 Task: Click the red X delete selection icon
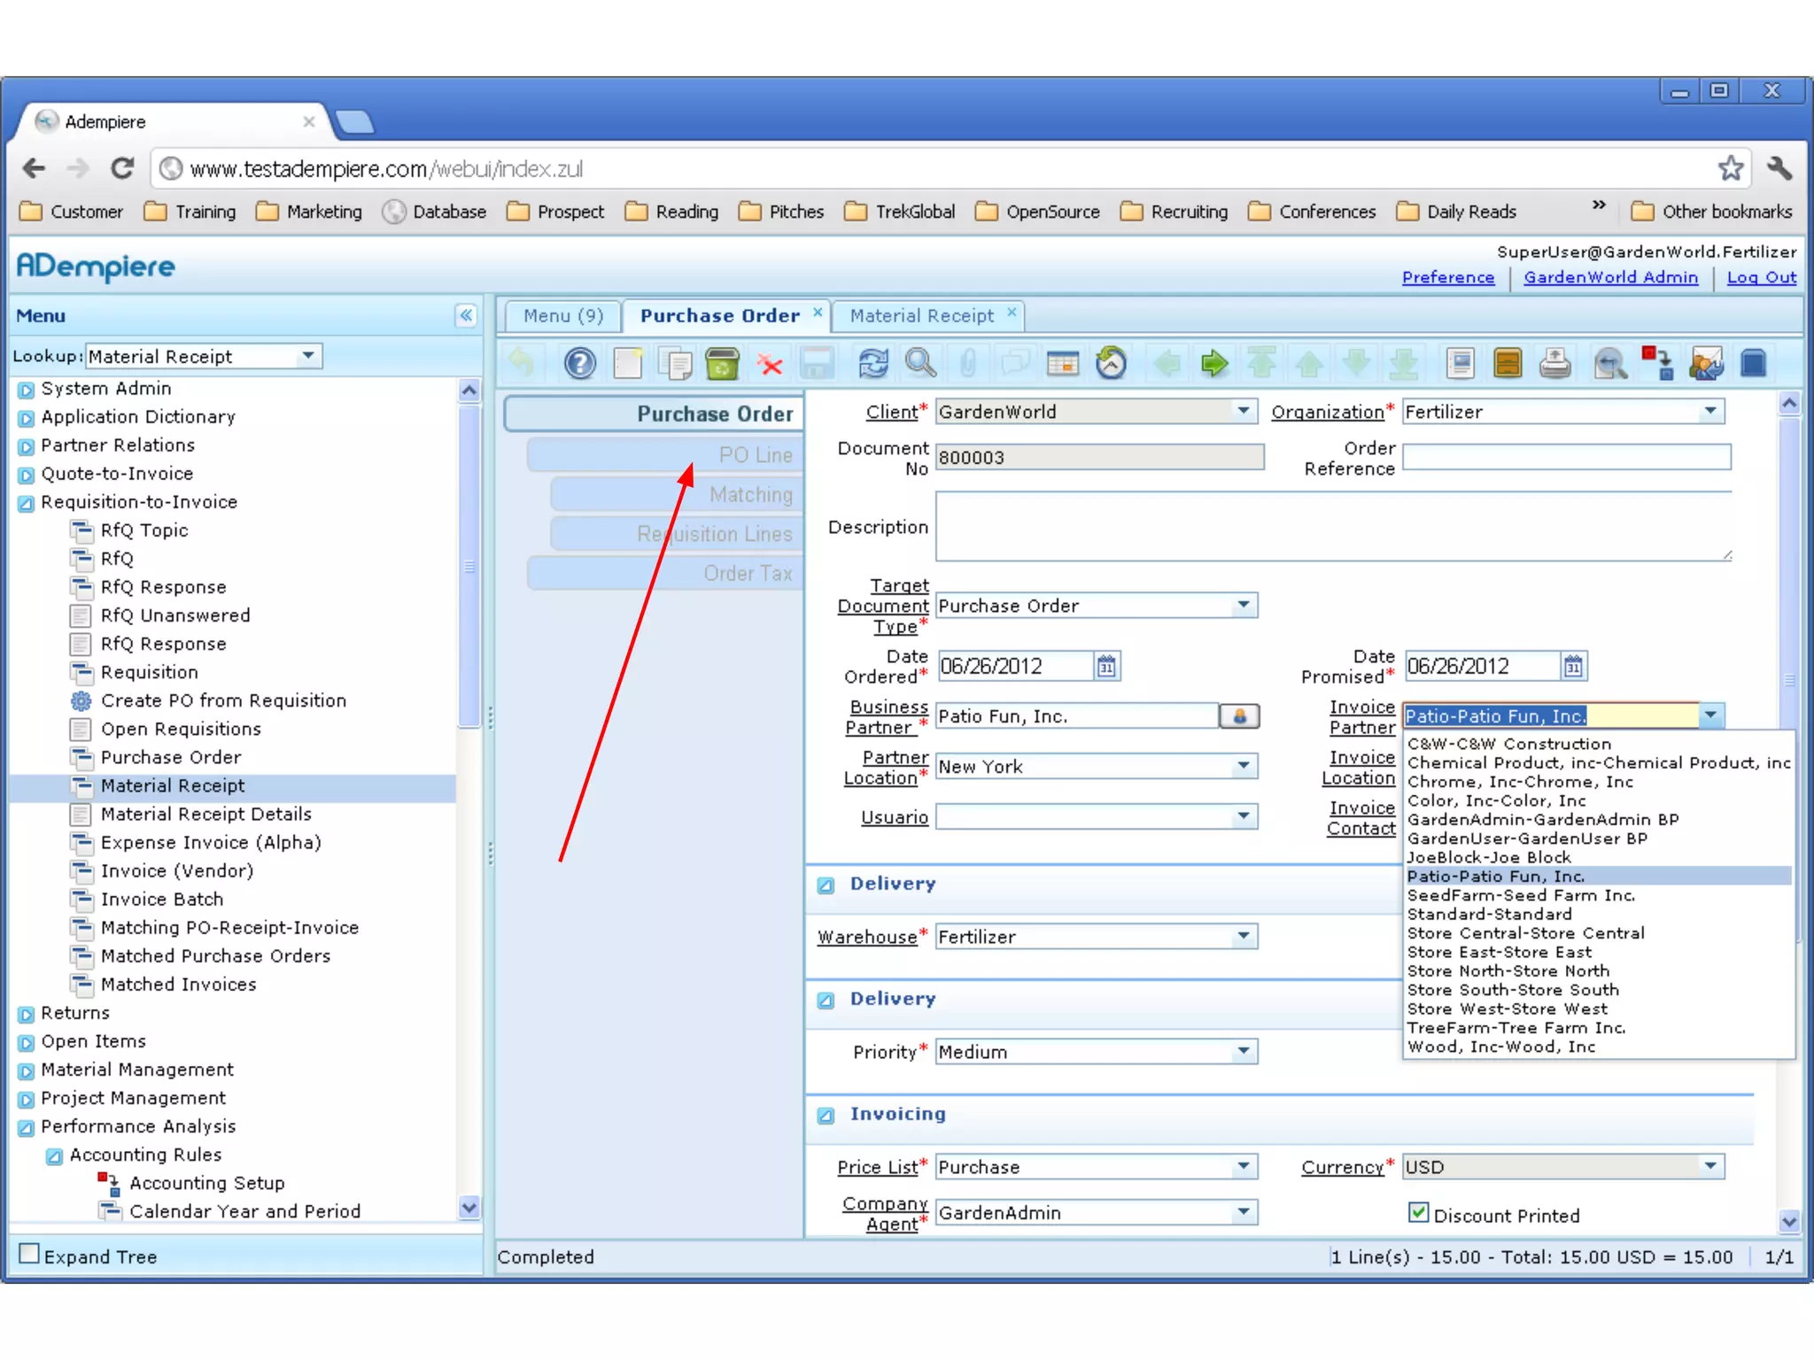point(771,364)
